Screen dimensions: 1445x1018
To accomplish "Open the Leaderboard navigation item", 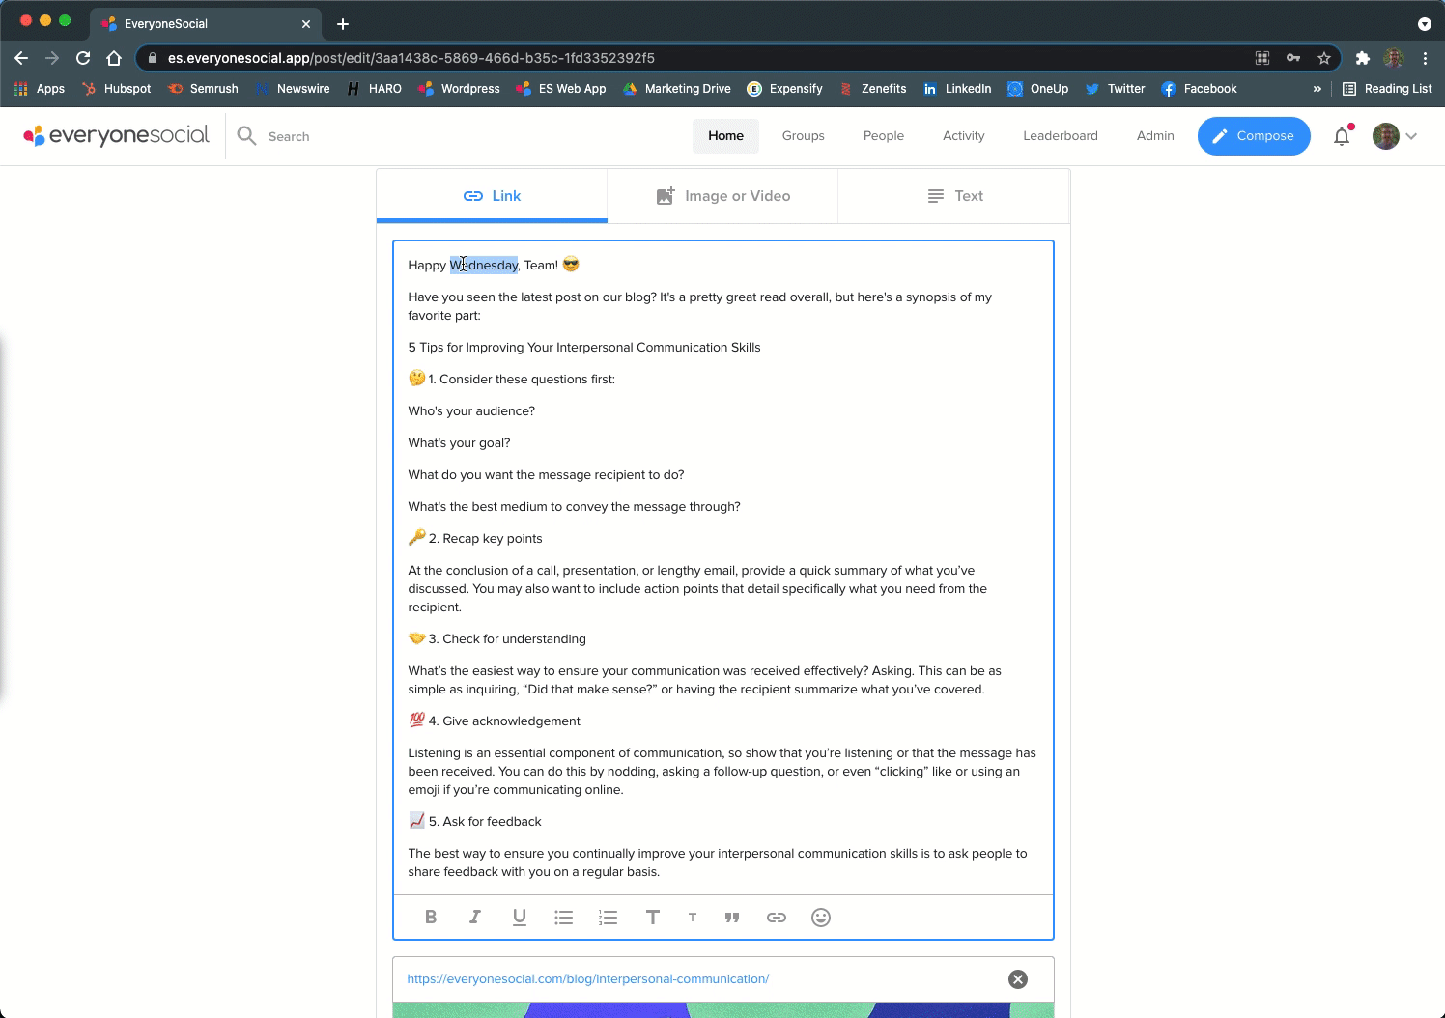I will pos(1061,136).
